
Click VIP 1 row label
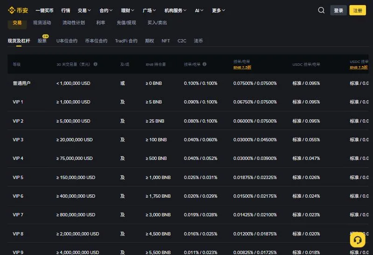point(18,102)
